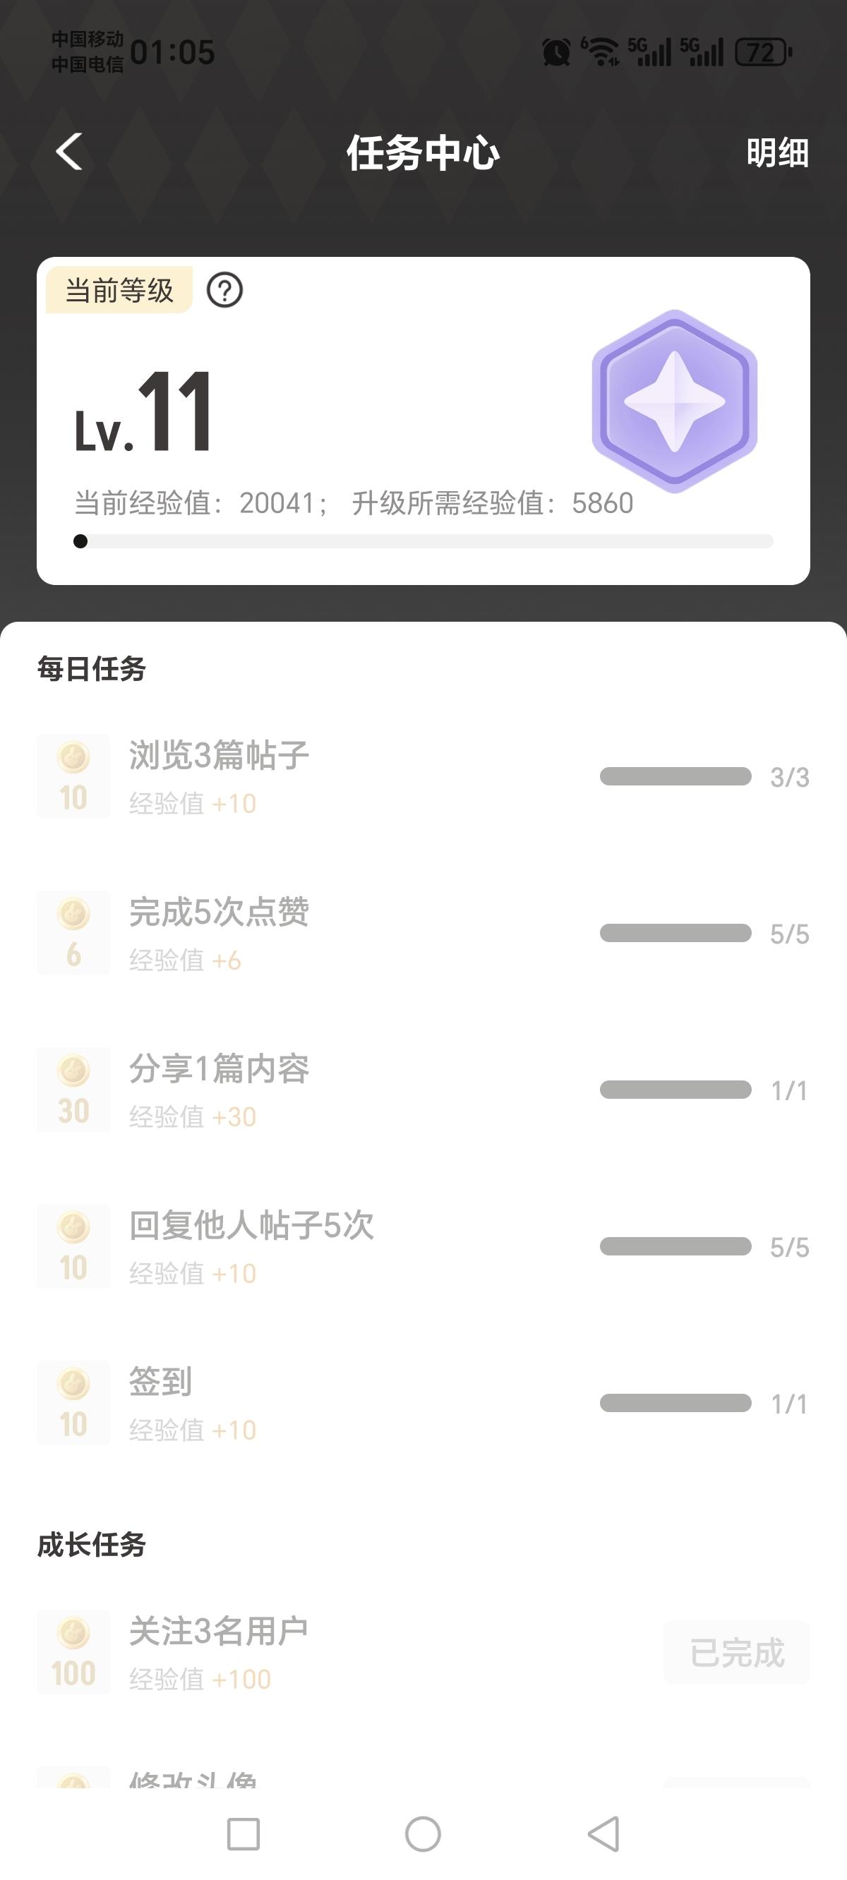This screenshot has width=847, height=1880.
Task: Click the level experience progress bar
Action: 423,541
